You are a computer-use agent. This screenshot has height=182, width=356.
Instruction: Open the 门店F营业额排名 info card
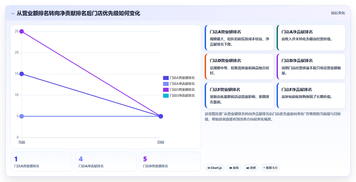point(239,96)
